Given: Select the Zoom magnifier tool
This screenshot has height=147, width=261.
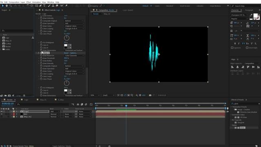Looking at the screenshot, I should tap(11, 6).
